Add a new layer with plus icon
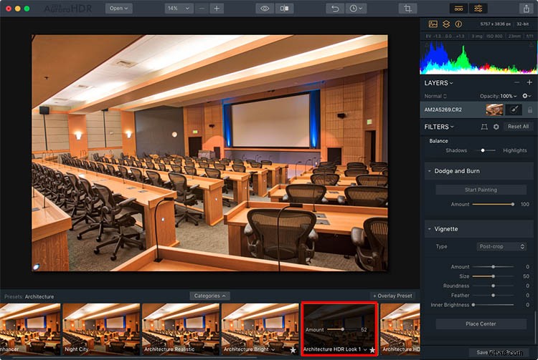 click(529, 82)
